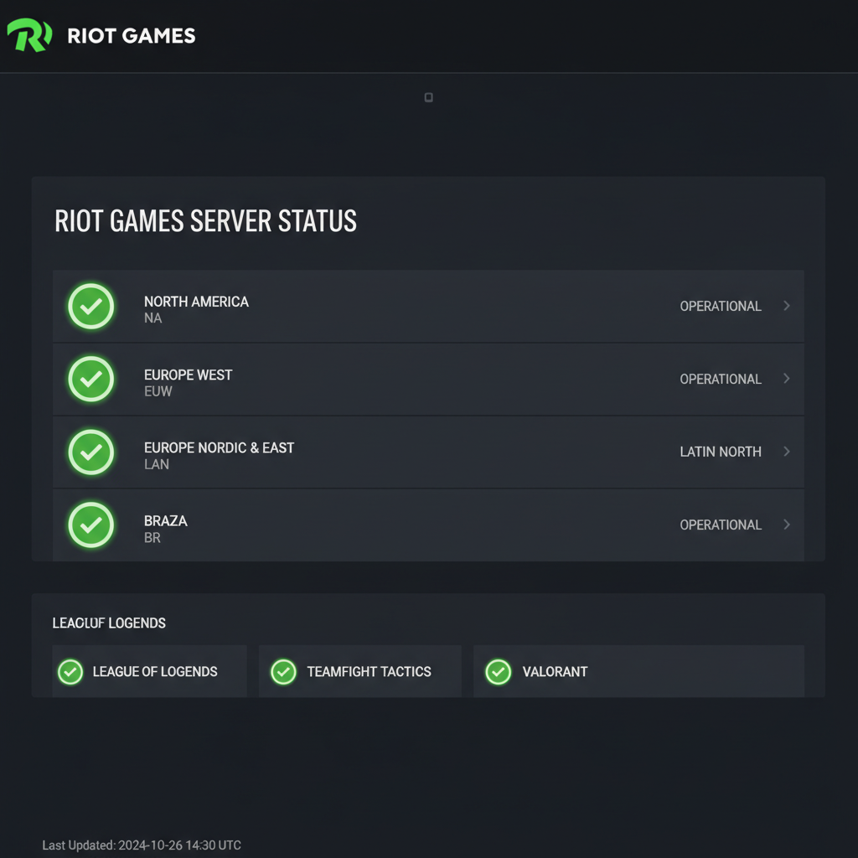Toggle the Valorant service health indicator
Screen dimensions: 858x858
pyautogui.click(x=498, y=671)
